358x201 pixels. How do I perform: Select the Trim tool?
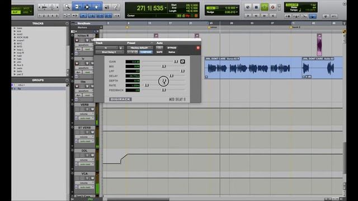[77, 7]
